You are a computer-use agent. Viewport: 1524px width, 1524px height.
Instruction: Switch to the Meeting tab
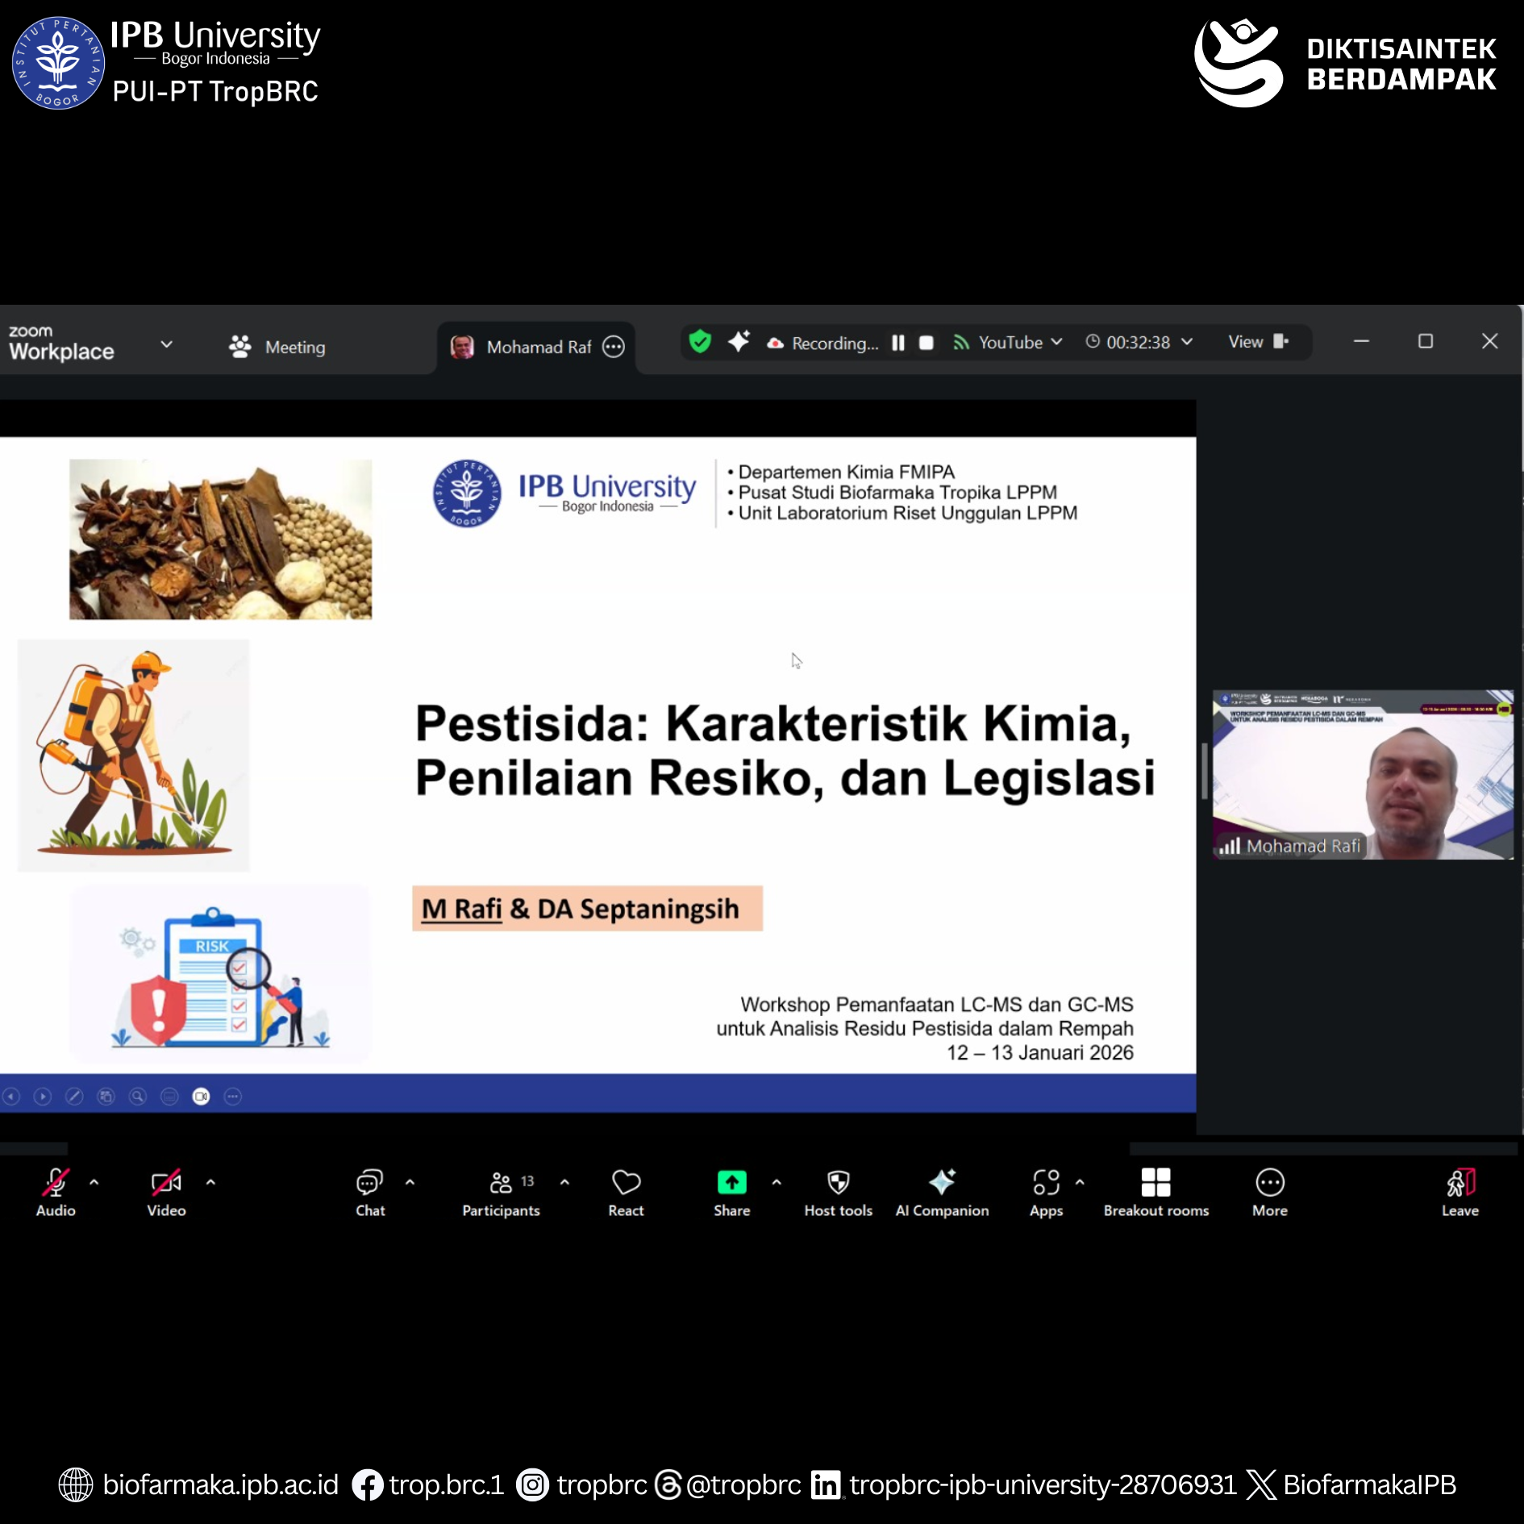coord(278,347)
